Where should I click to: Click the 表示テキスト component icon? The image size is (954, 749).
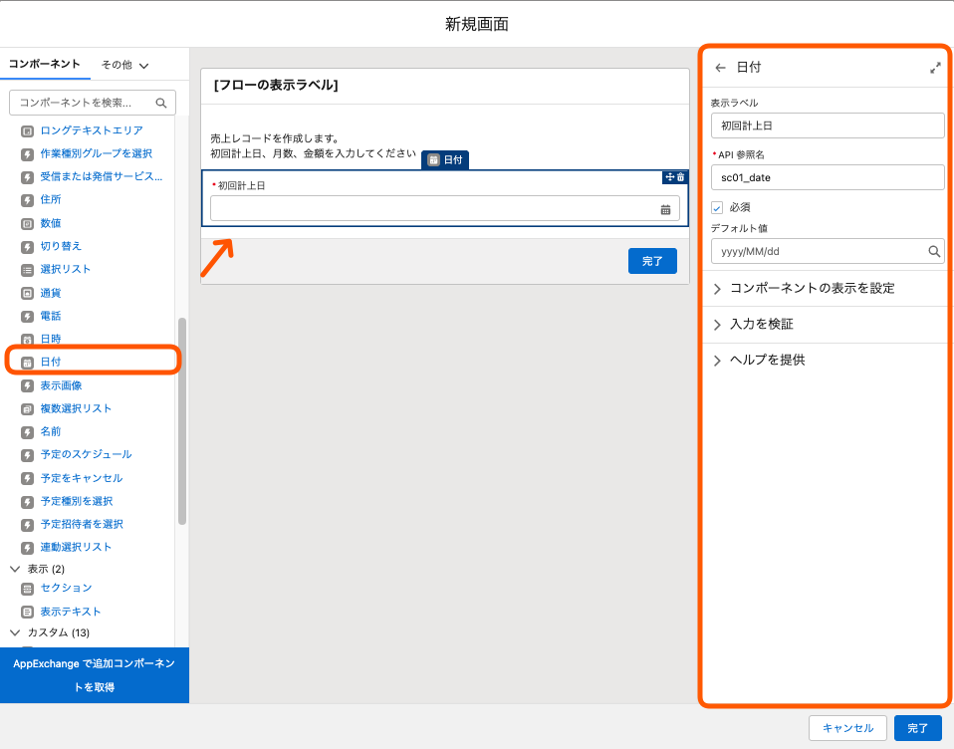[27, 612]
